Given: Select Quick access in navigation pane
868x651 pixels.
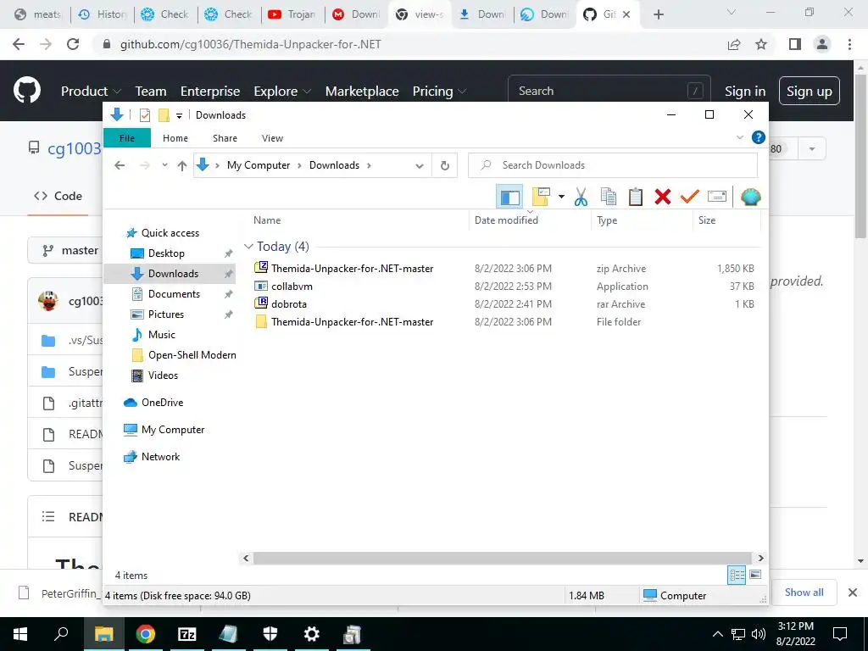Looking at the screenshot, I should 170,233.
